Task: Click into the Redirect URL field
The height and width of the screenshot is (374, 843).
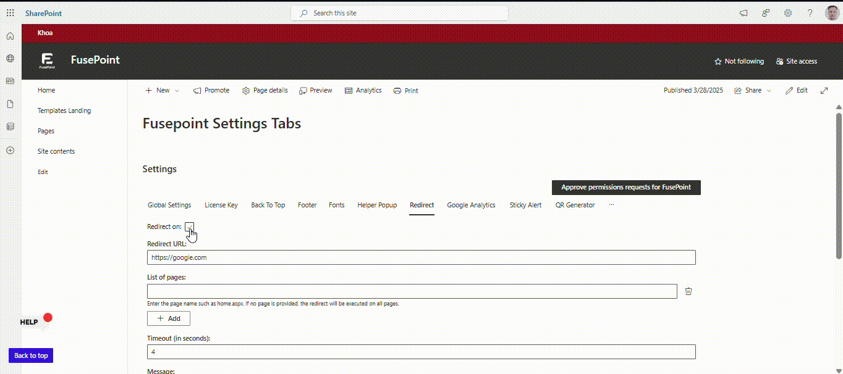Action: pos(421,257)
